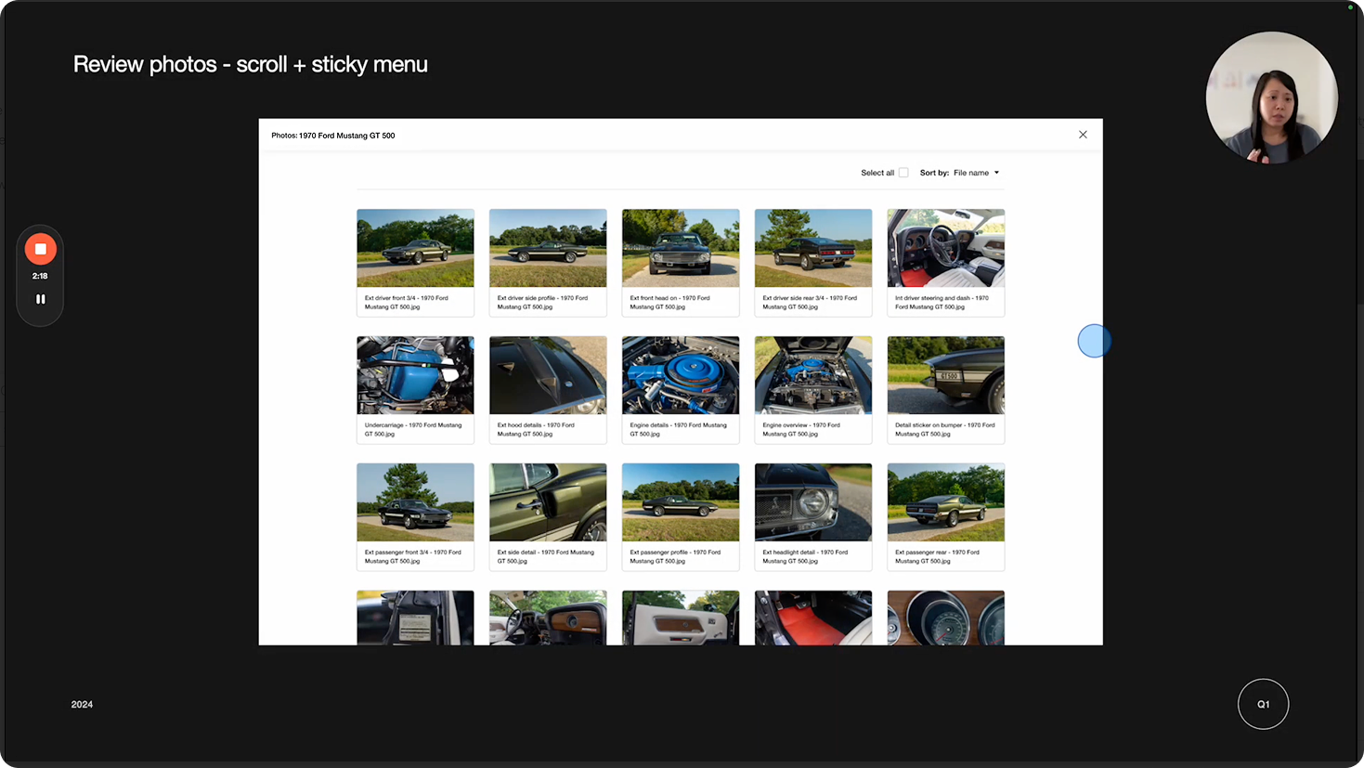Click the slide title 'Review photos - scroll + sticky menu'
1364x768 pixels.
(x=251, y=64)
